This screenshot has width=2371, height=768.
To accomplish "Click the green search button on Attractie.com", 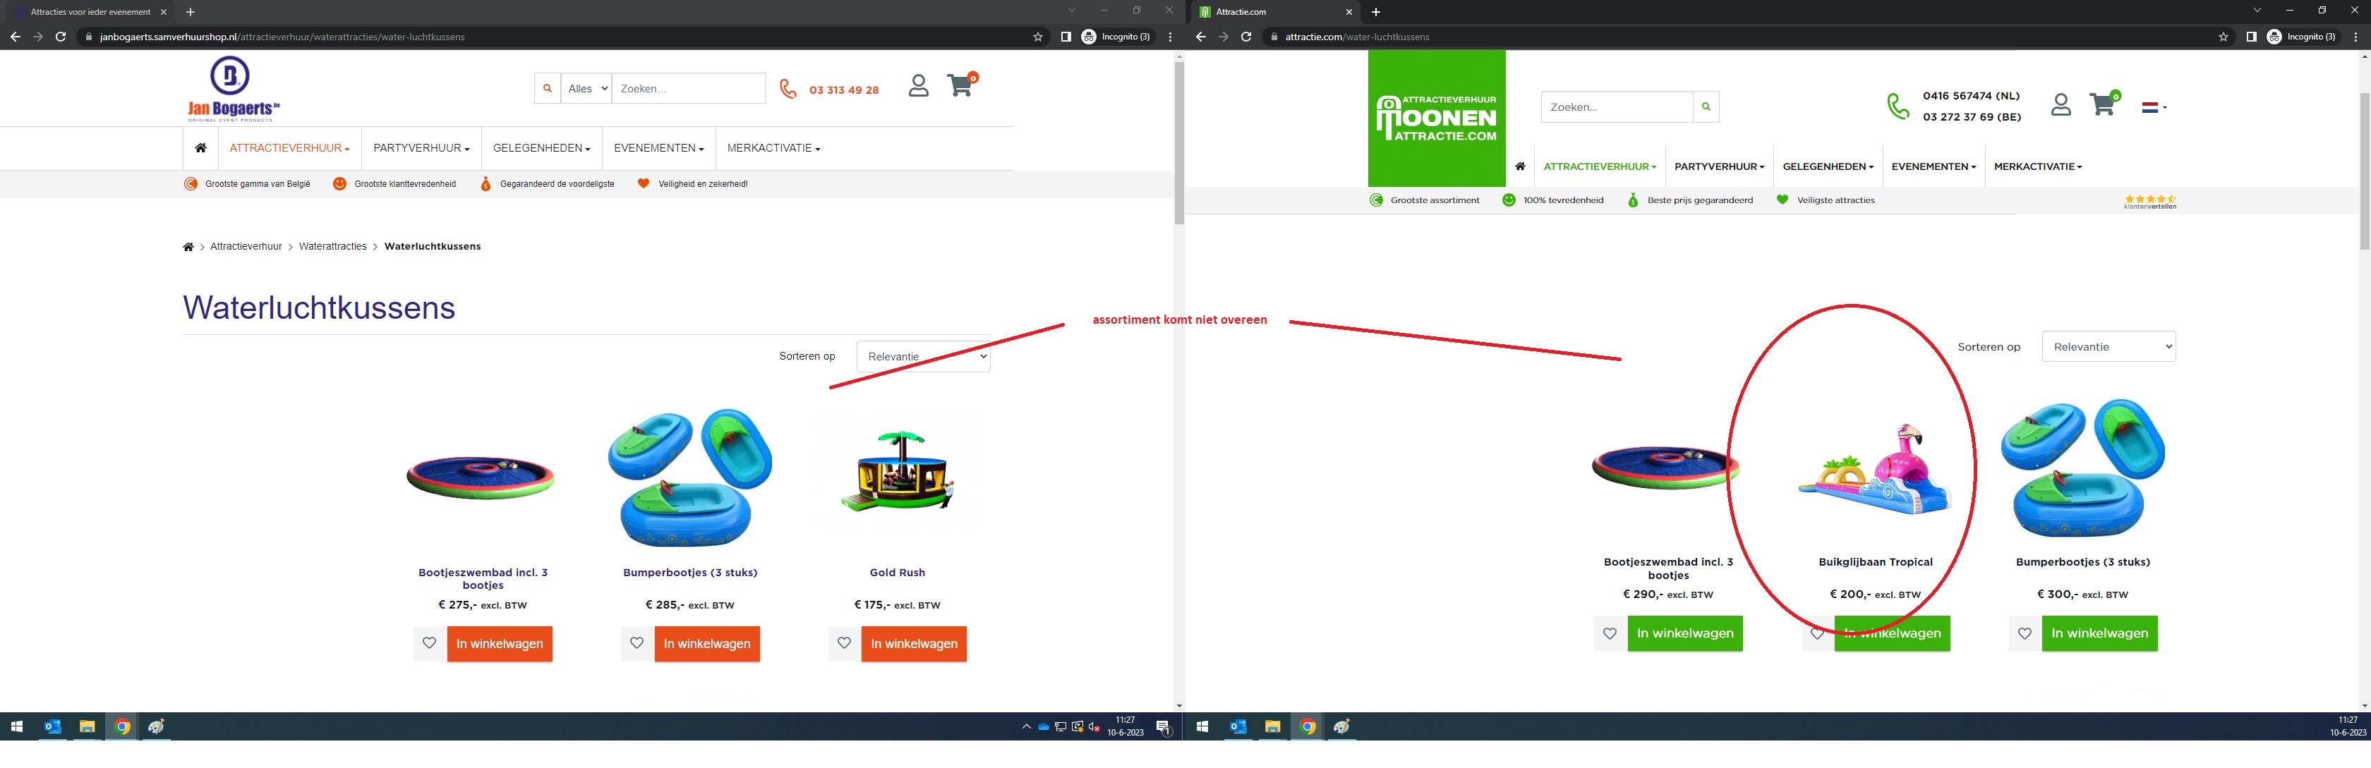I will coord(1706,106).
